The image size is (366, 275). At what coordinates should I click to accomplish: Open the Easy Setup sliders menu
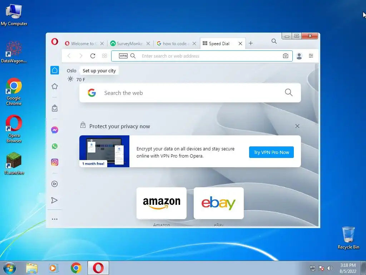coord(311,56)
